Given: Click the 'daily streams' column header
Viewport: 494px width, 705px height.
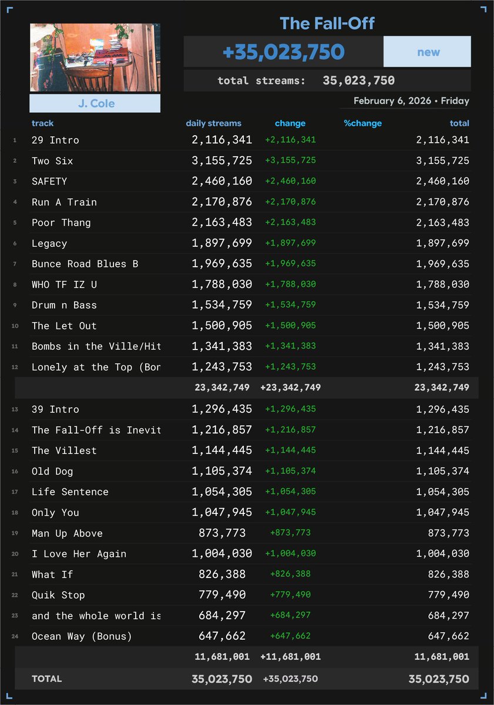Looking at the screenshot, I should click(x=214, y=123).
